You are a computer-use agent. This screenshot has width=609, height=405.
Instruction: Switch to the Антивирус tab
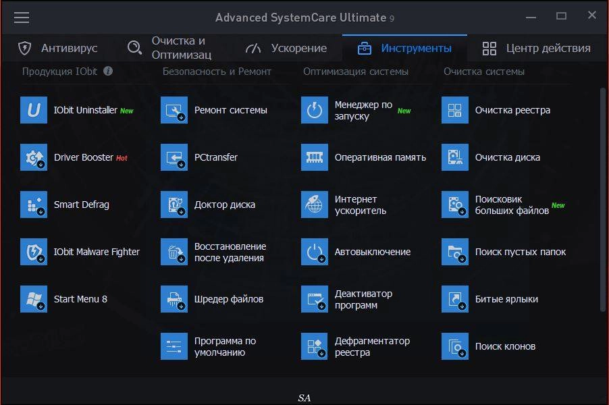pyautogui.click(x=58, y=48)
